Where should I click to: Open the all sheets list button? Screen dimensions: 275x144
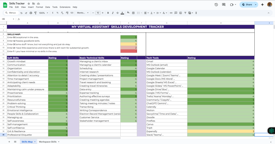[x=15, y=142]
